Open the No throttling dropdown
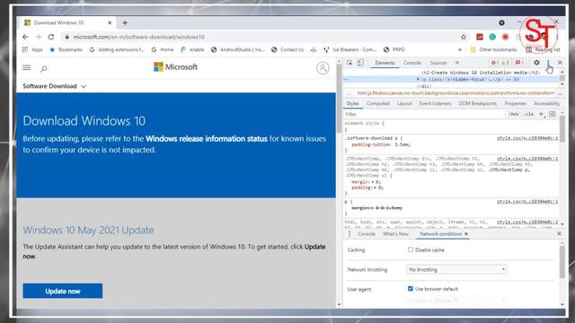Image resolution: width=575 pixels, height=323 pixels. tap(456, 269)
